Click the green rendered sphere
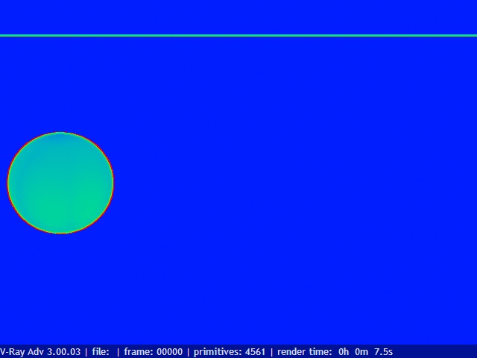477x358 pixels. point(60,183)
